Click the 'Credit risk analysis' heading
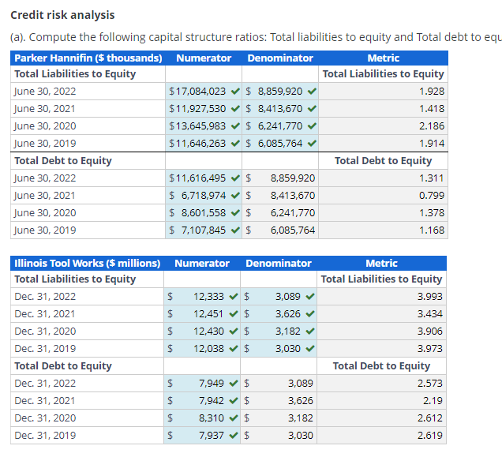 (62, 15)
